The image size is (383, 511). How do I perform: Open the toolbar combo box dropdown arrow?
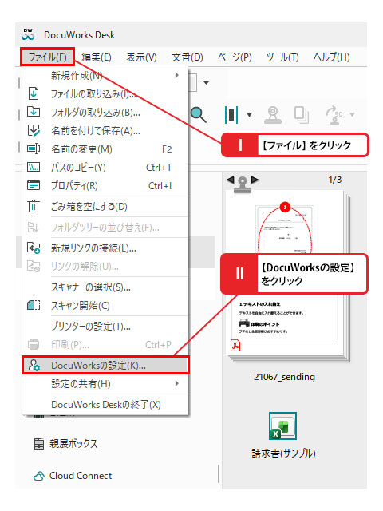pyautogui.click(x=206, y=83)
